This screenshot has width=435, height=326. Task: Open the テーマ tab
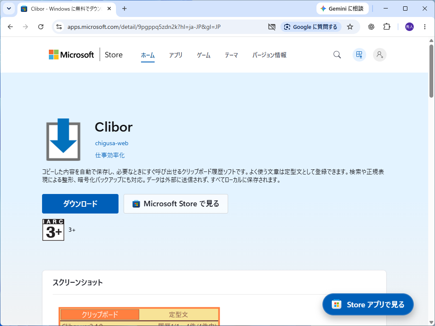click(232, 55)
